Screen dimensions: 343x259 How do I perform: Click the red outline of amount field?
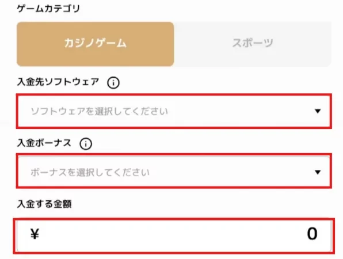(x=174, y=219)
